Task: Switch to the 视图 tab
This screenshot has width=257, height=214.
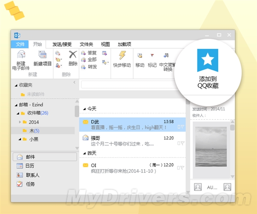Action: pos(105,44)
